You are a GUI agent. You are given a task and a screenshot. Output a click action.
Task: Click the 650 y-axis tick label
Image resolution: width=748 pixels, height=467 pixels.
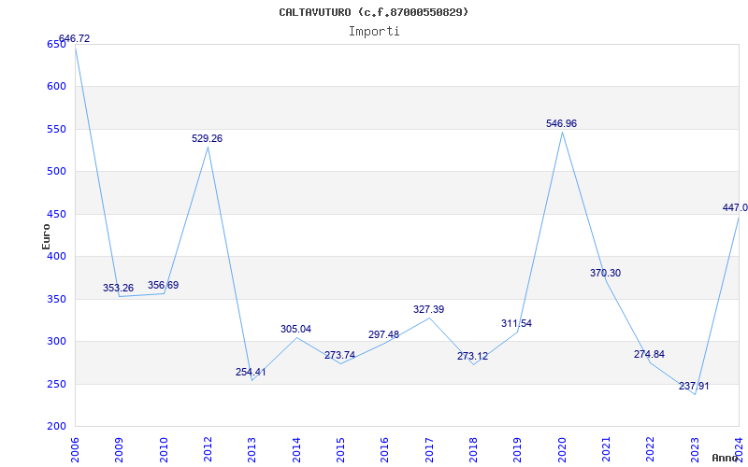click(x=56, y=44)
